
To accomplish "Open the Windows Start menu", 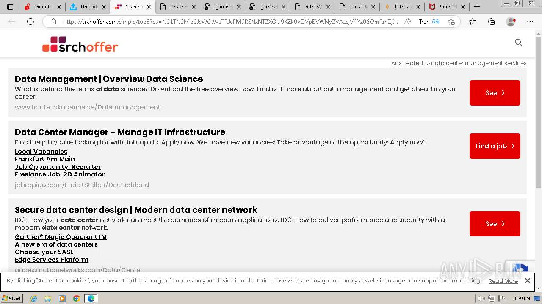I will [x=11, y=298].
